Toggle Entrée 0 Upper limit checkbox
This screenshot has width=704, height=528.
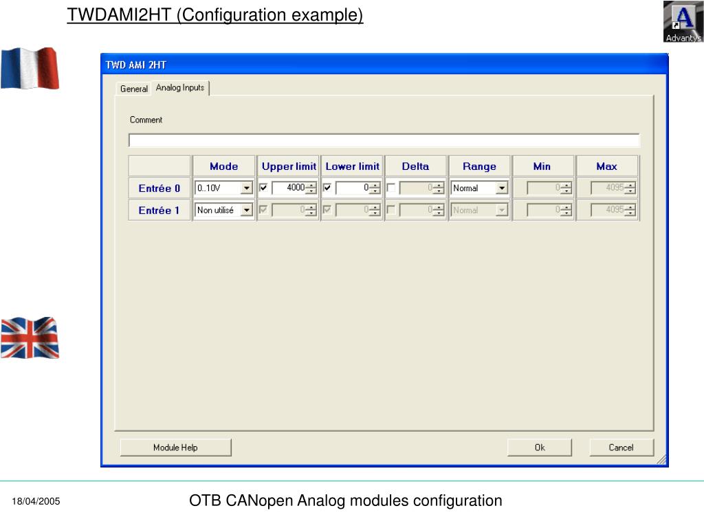(263, 188)
